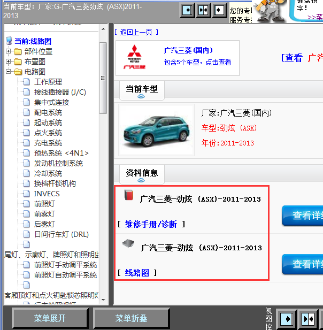323x330 pixels.
Task: Expand the 布置图 tree node
Action: click(8, 62)
